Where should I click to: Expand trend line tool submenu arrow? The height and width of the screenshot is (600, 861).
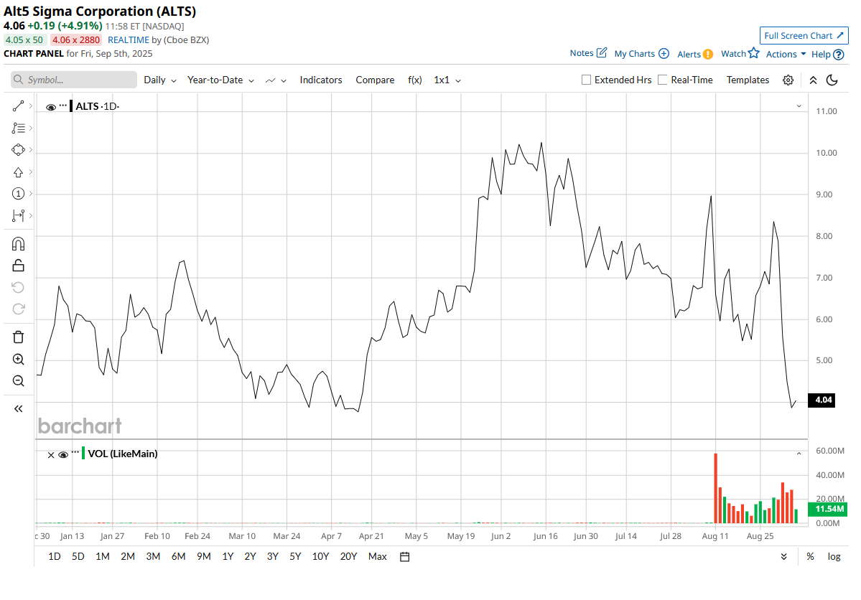pos(31,106)
